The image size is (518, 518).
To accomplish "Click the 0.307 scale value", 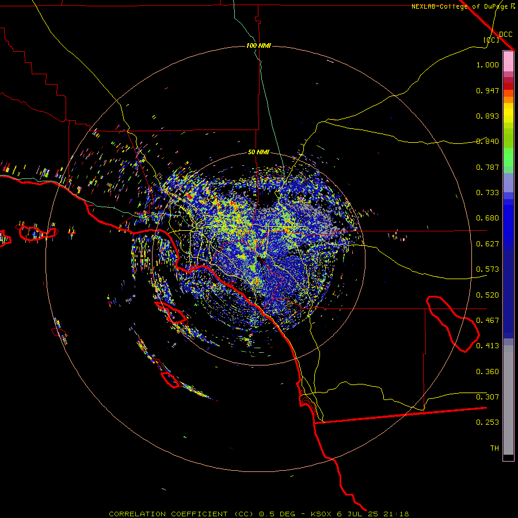I will [x=487, y=397].
